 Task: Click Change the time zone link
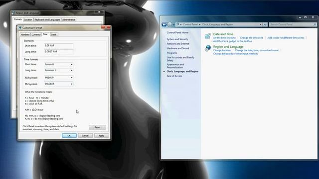251,38
